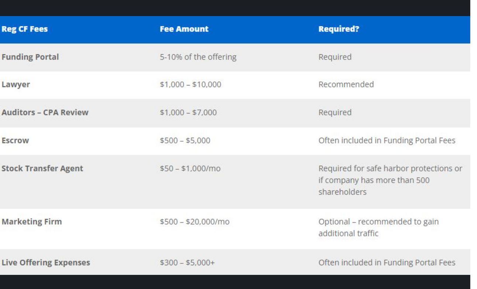
Task: Click the Fee Amount column header
Action: 184,29
